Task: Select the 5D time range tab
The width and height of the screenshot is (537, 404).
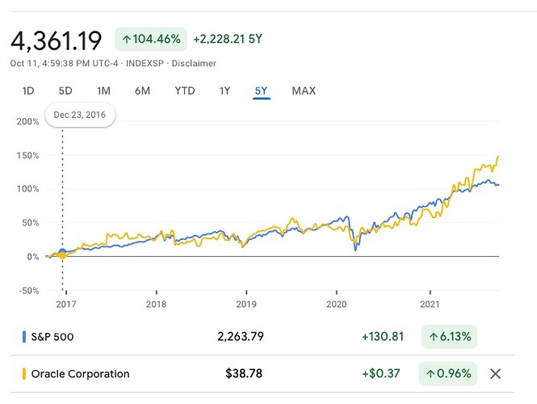Action: (x=65, y=90)
